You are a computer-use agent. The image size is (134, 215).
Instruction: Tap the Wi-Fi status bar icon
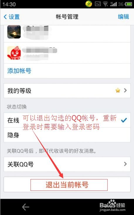click(x=105, y=4)
